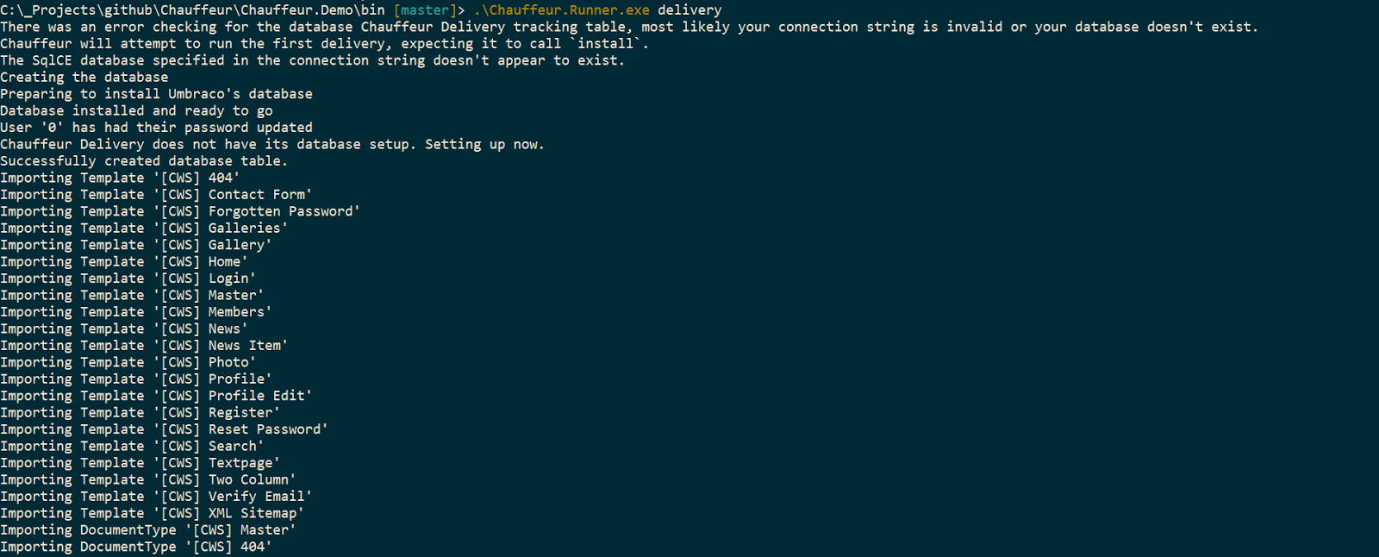1379x557 pixels.
Task: Click the '[CWS] News Item' template line
Action: pos(144,346)
